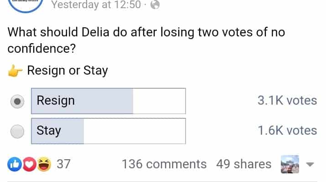Click the red Love heart reaction icon

(29, 164)
